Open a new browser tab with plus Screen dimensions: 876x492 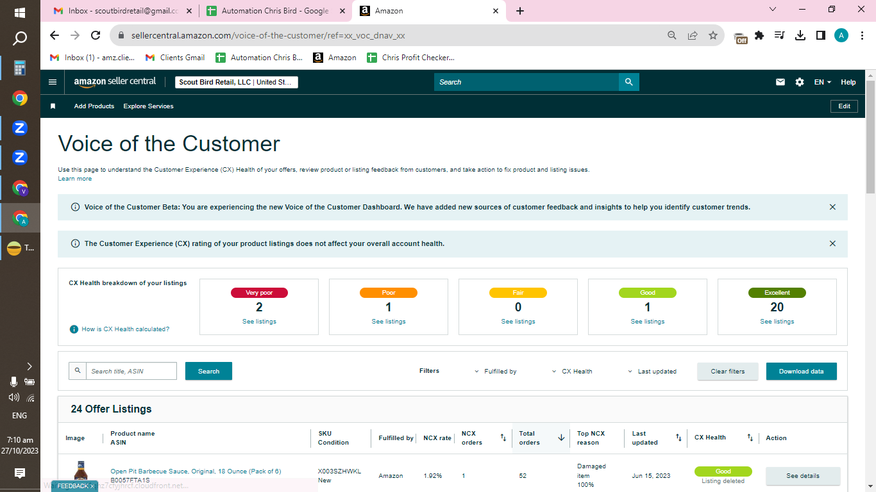click(x=520, y=11)
